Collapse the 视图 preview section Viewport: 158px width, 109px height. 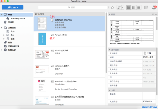click(109, 14)
